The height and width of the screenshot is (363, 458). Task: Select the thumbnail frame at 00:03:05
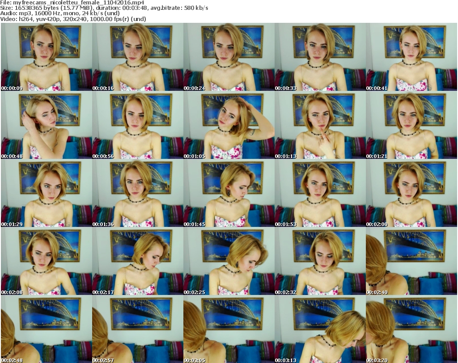[x=229, y=329]
